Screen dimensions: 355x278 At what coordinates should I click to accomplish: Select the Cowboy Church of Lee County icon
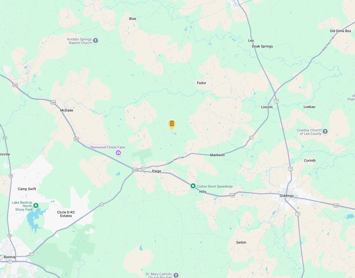[325, 131]
